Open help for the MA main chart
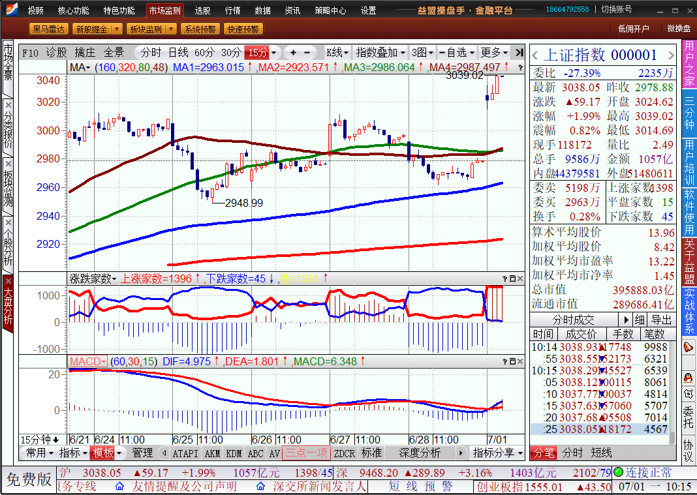 click(x=520, y=68)
